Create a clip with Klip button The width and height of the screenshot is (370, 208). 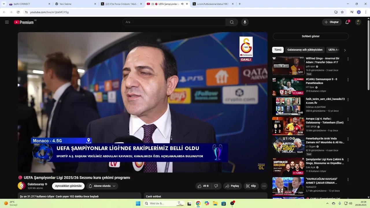point(251,186)
